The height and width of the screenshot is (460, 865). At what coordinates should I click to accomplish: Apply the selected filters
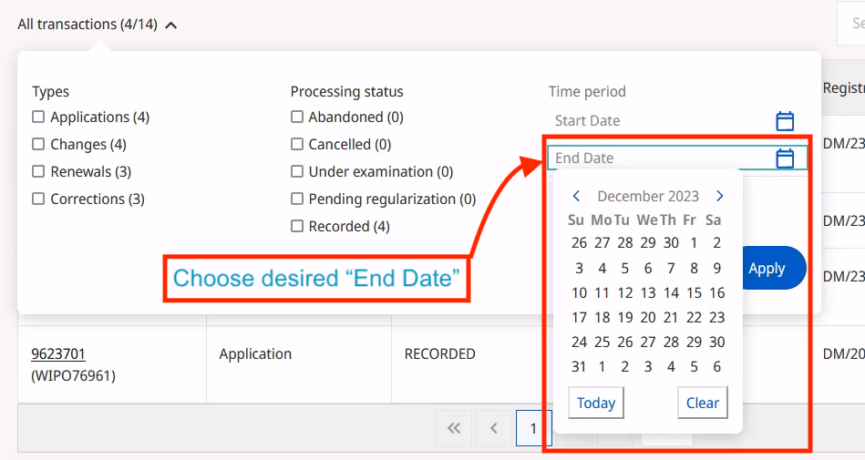767,269
